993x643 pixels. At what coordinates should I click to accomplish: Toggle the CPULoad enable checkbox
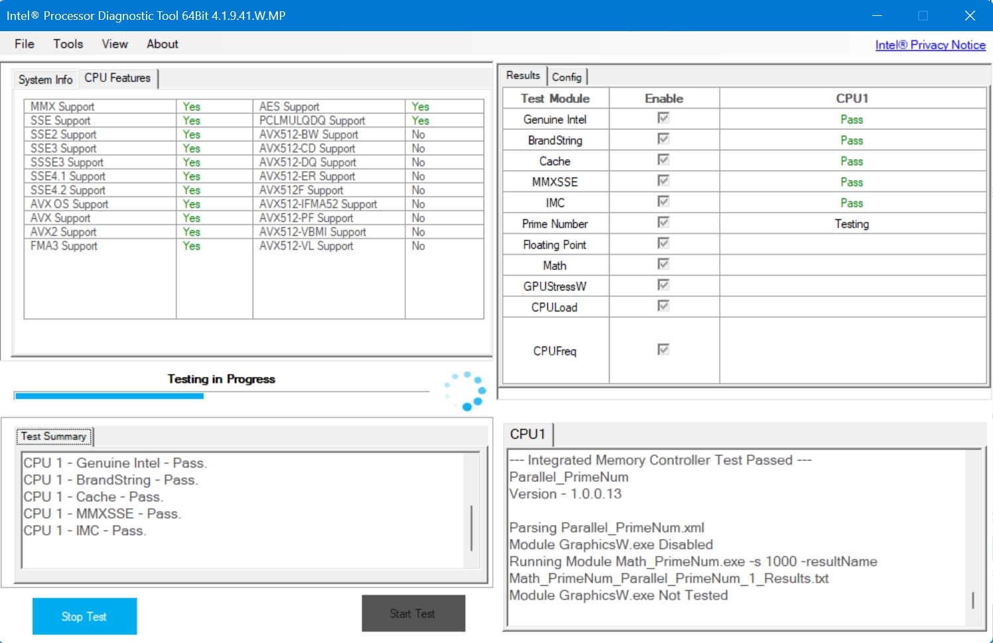point(663,306)
